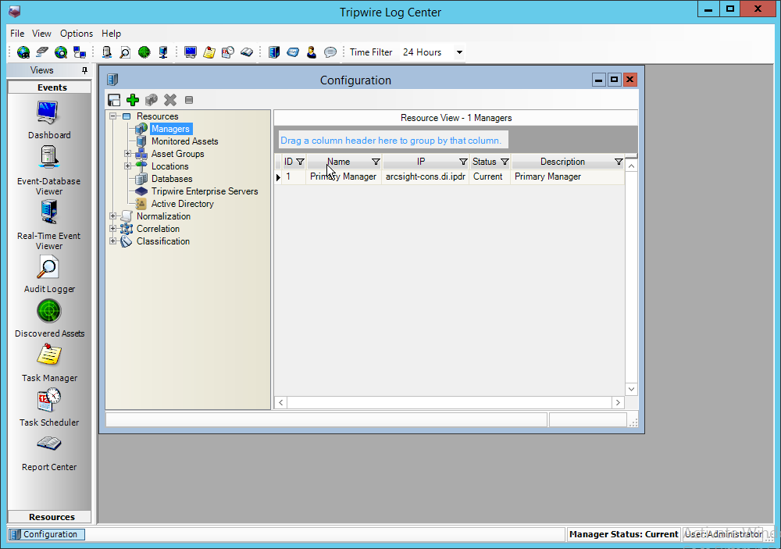This screenshot has width=781, height=549.
Task: Open Event-Database Viewer in Views panel
Action: tap(48, 171)
